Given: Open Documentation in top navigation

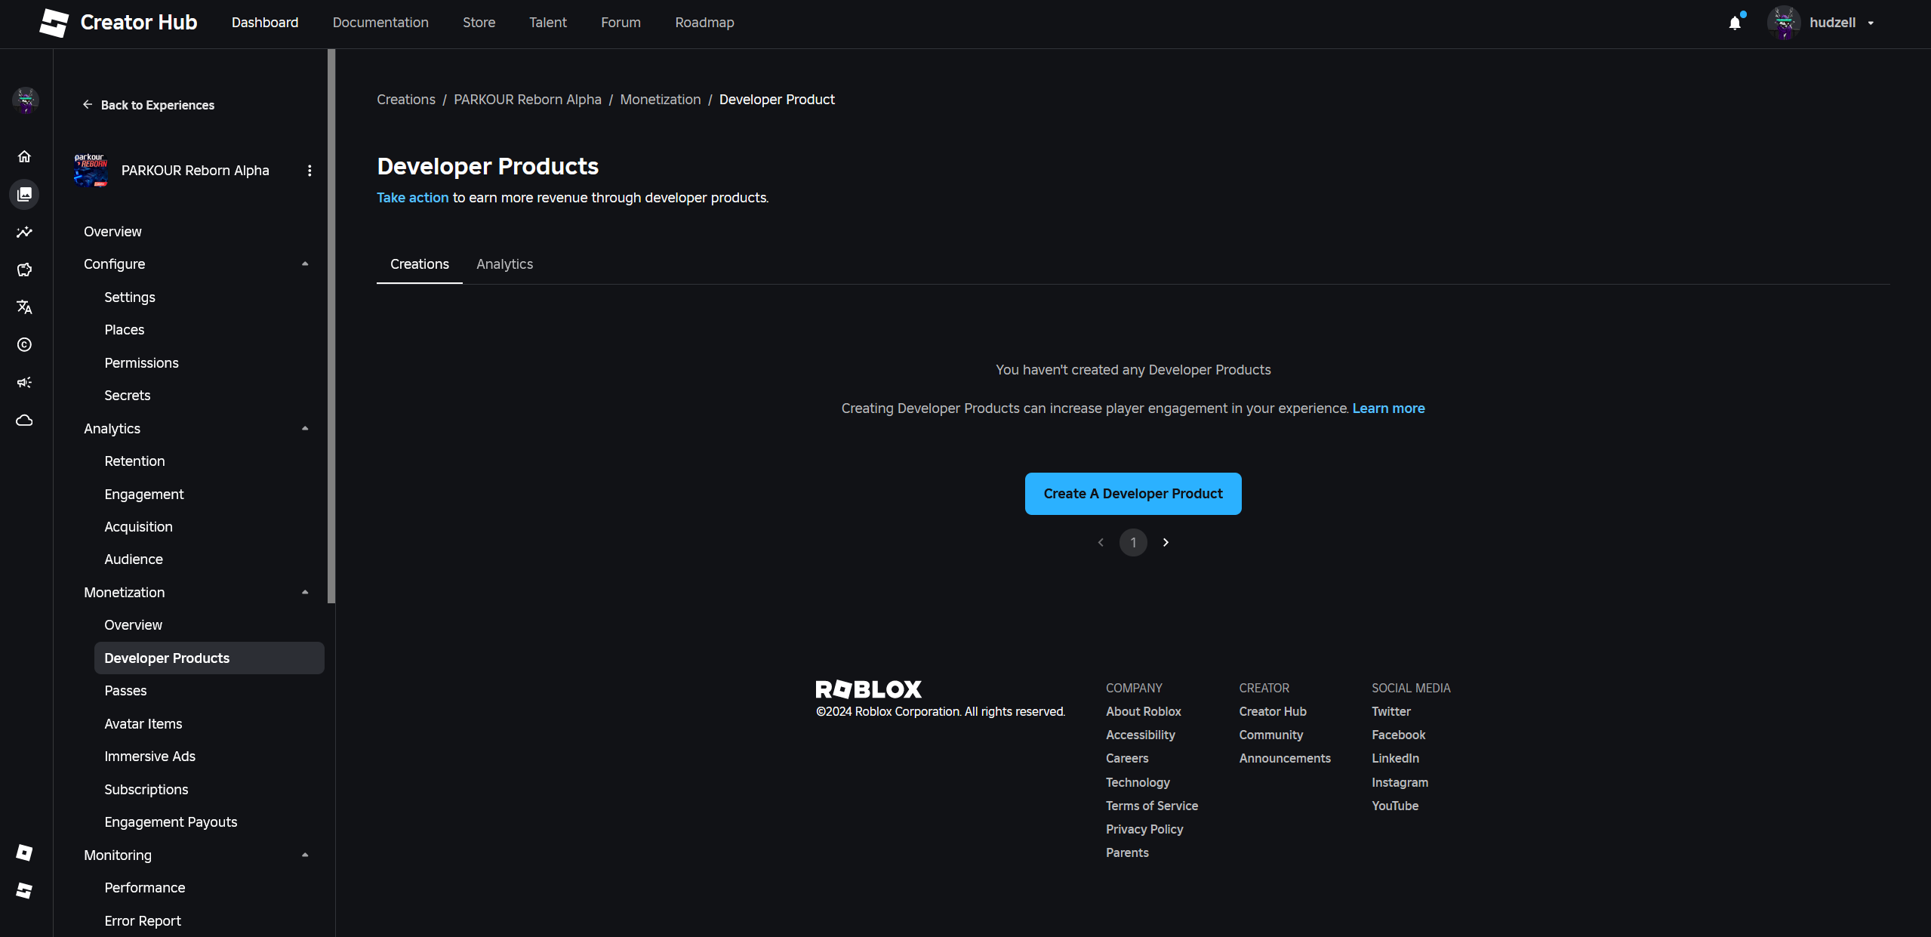Looking at the screenshot, I should tap(380, 23).
